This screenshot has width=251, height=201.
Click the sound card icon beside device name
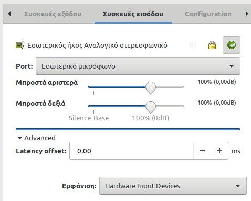click(x=20, y=45)
